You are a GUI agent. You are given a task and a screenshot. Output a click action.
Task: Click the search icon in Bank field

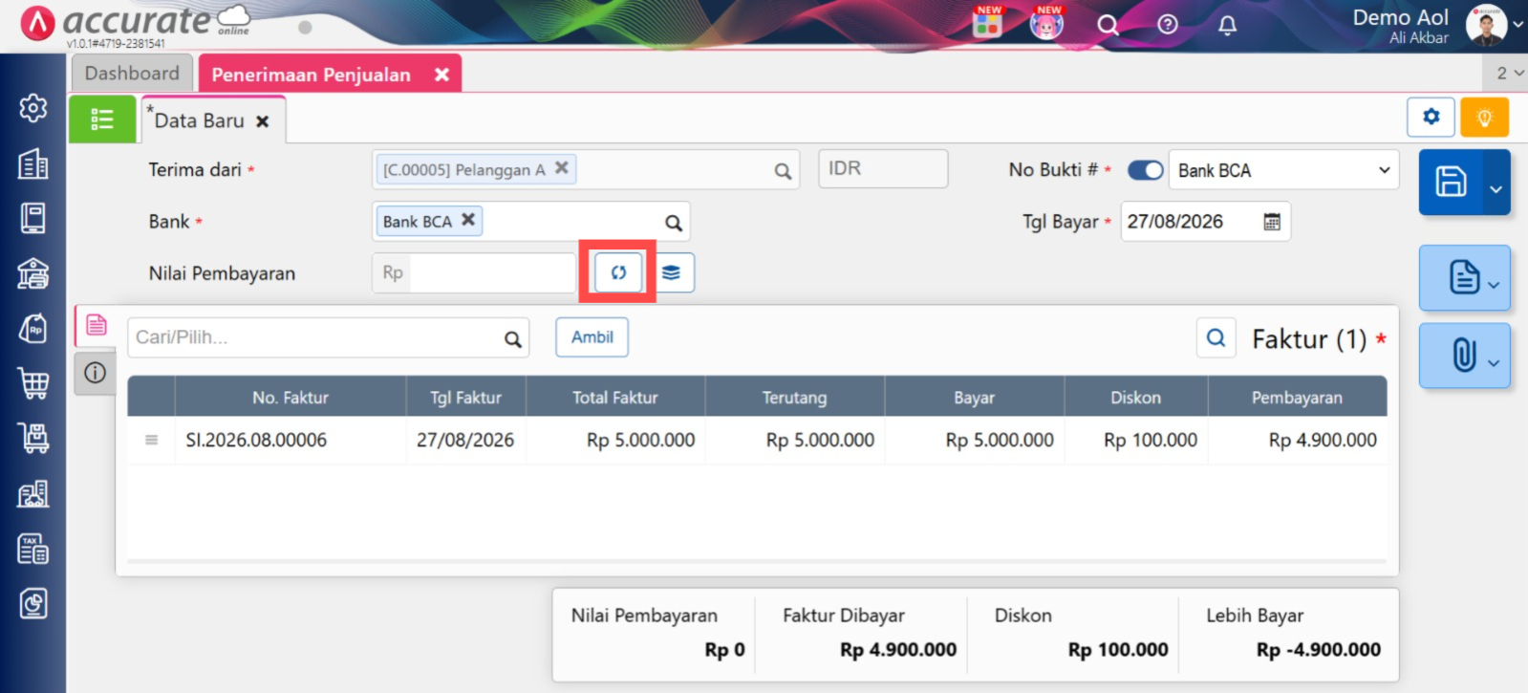(x=674, y=223)
